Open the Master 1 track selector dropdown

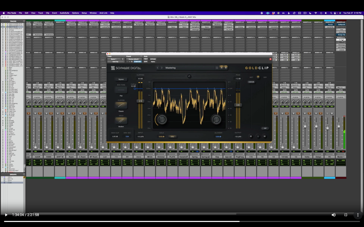tap(114, 59)
